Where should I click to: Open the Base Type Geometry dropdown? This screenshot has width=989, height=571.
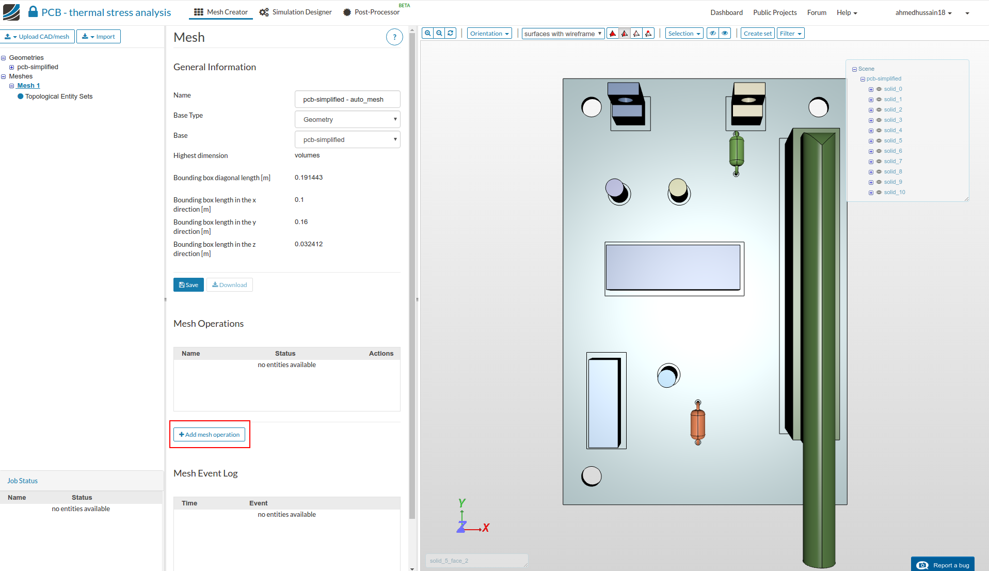347,119
